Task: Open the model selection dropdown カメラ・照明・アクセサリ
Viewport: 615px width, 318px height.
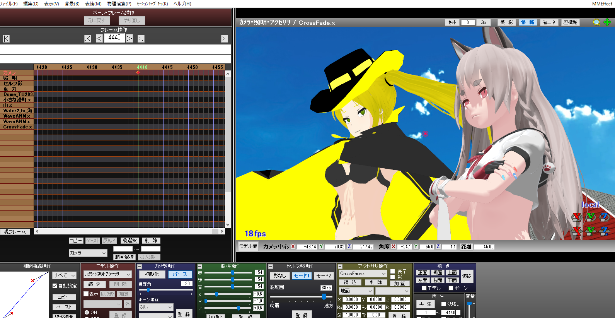Action: point(107,274)
